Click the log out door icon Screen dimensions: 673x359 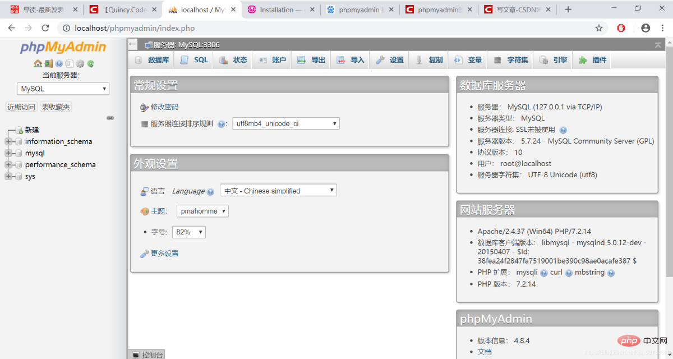(48, 64)
